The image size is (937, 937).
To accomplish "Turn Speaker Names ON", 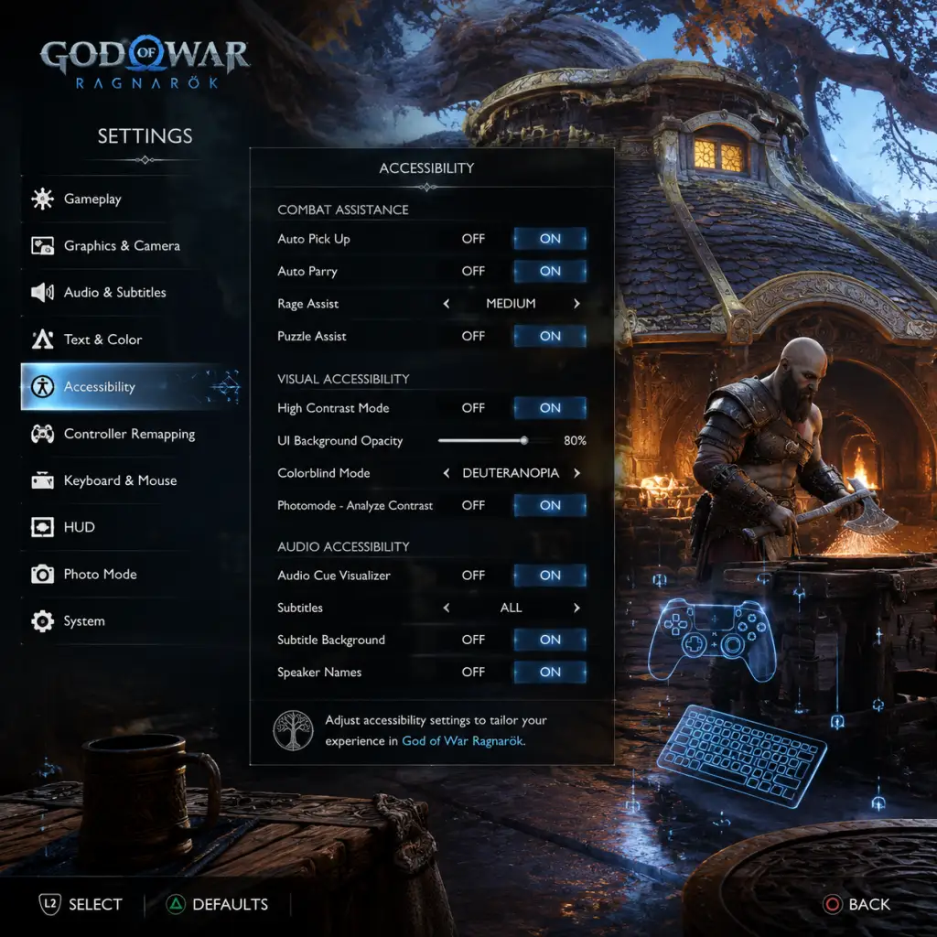I will (x=550, y=673).
